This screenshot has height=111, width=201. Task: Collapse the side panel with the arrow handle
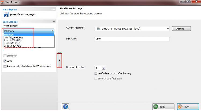(x=59, y=60)
